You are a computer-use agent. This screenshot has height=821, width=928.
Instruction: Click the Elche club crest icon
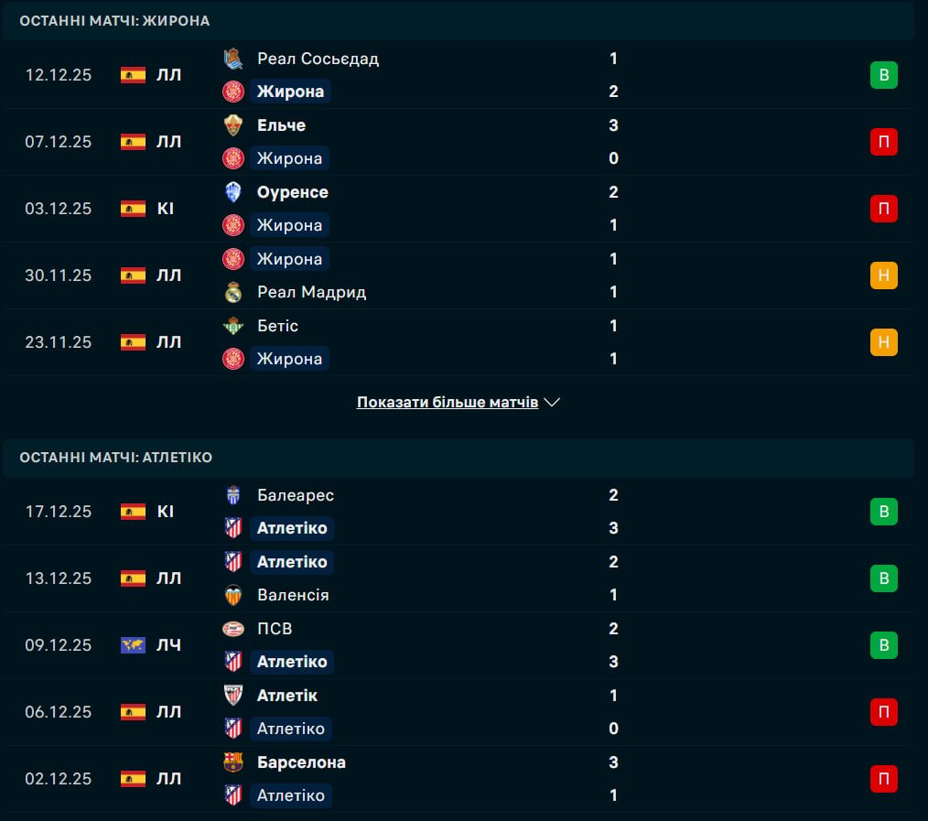233,125
